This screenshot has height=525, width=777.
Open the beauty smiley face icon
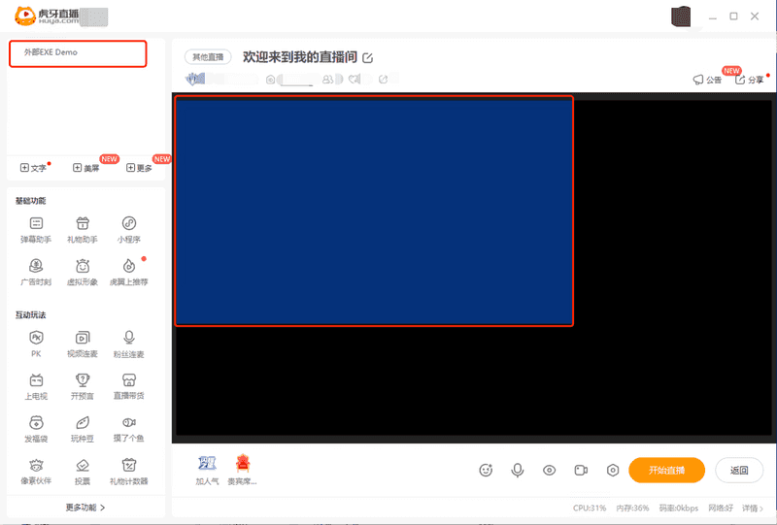[486, 470]
